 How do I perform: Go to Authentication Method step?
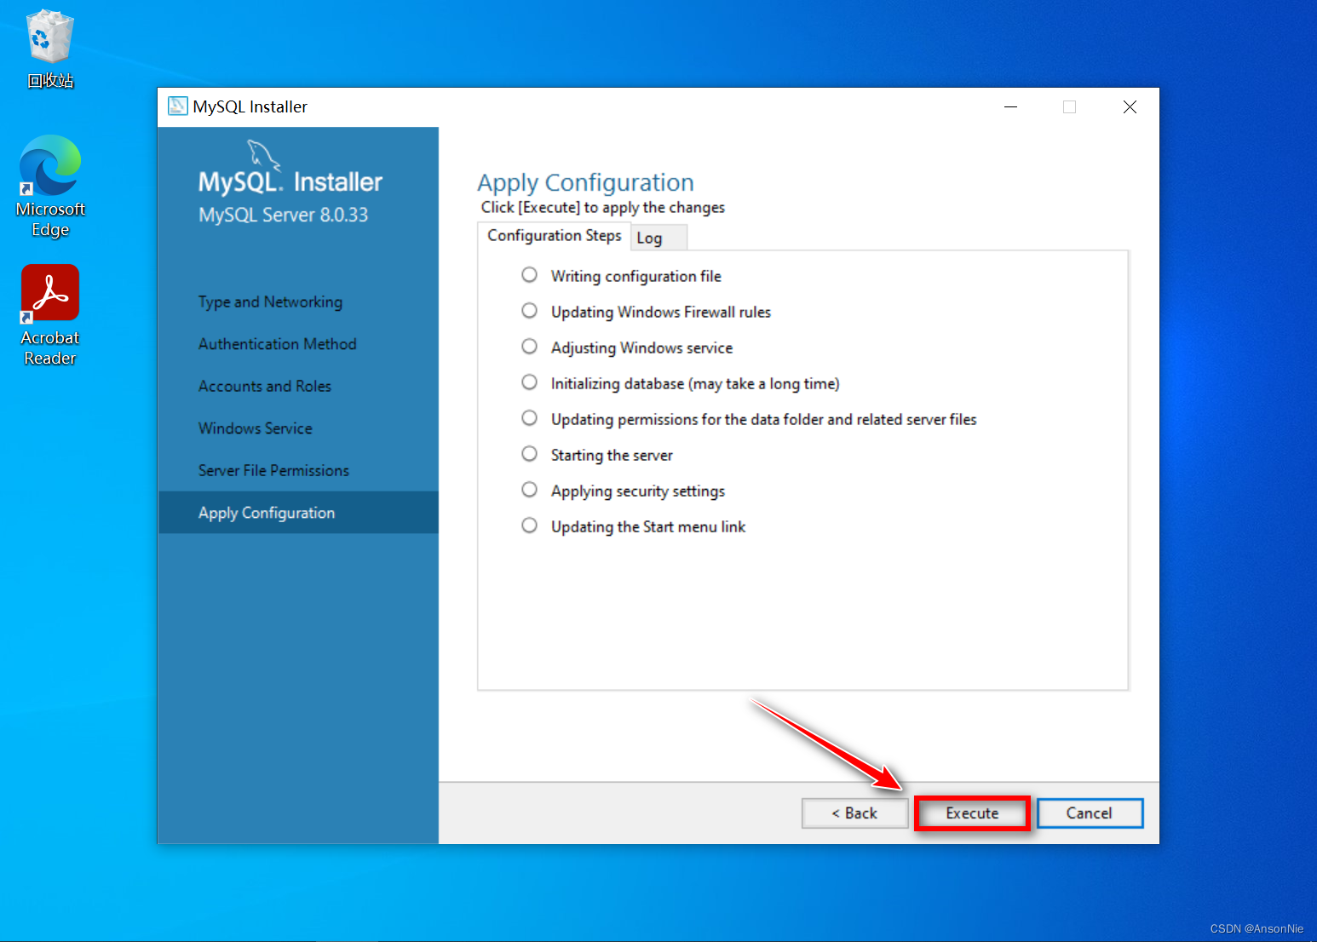pos(278,344)
